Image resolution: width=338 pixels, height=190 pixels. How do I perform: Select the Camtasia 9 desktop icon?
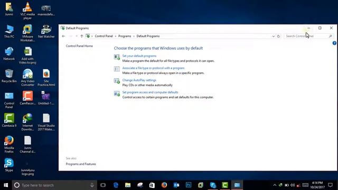(9, 120)
